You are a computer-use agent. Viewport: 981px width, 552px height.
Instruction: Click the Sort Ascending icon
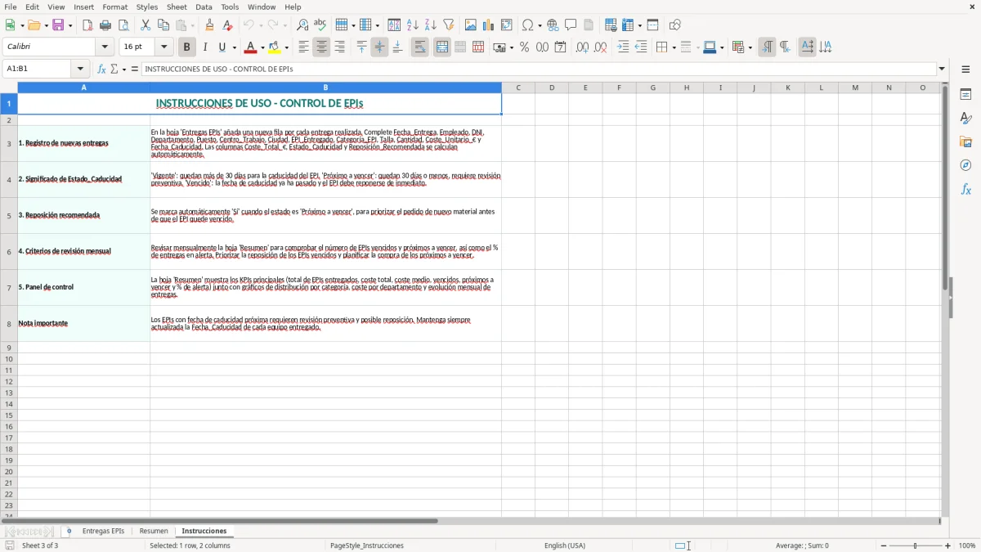[413, 25]
